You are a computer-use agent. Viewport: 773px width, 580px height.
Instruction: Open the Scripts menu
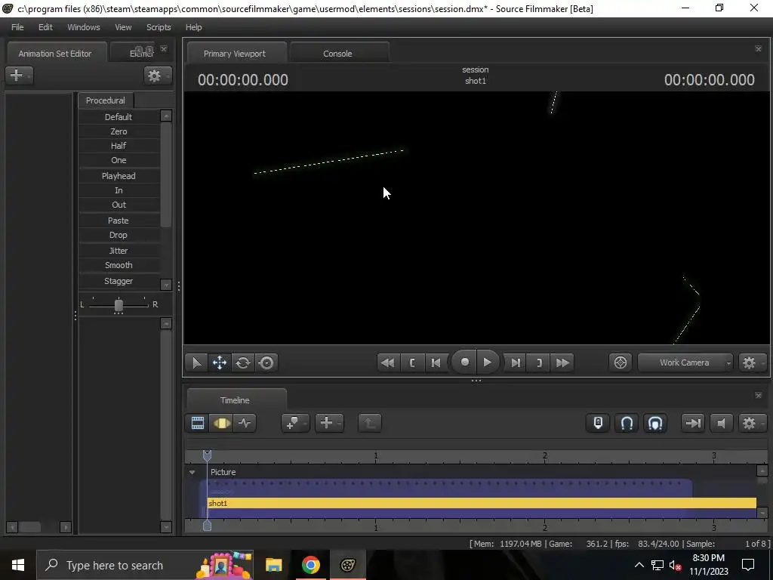point(159,27)
